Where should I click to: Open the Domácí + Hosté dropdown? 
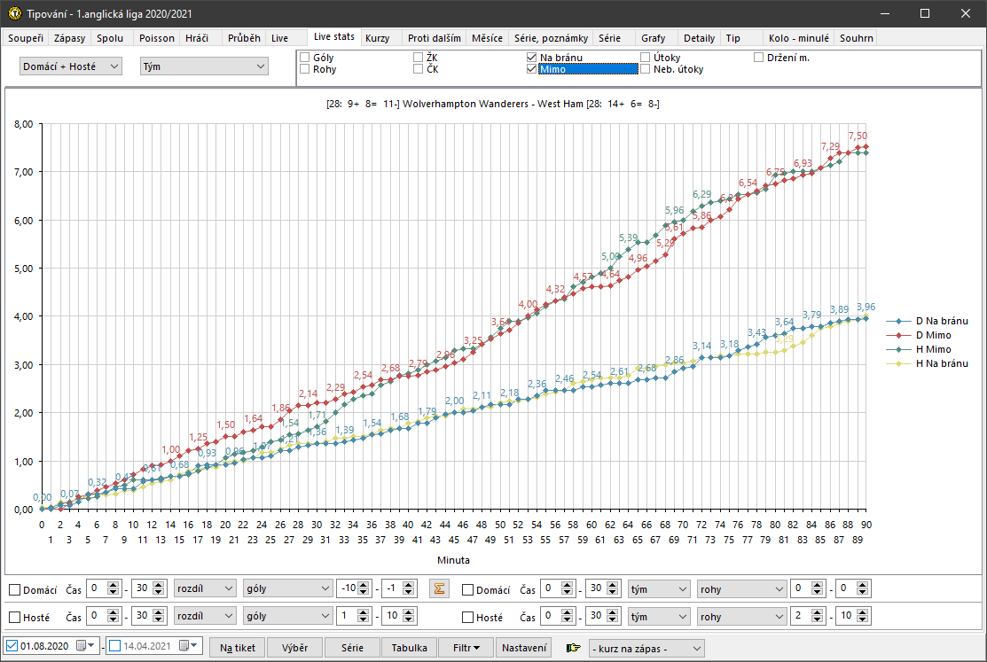pos(71,66)
